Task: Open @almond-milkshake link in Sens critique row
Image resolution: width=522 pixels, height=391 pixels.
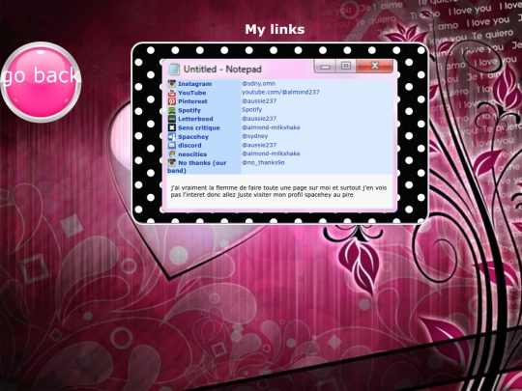Action: pyautogui.click(x=271, y=127)
